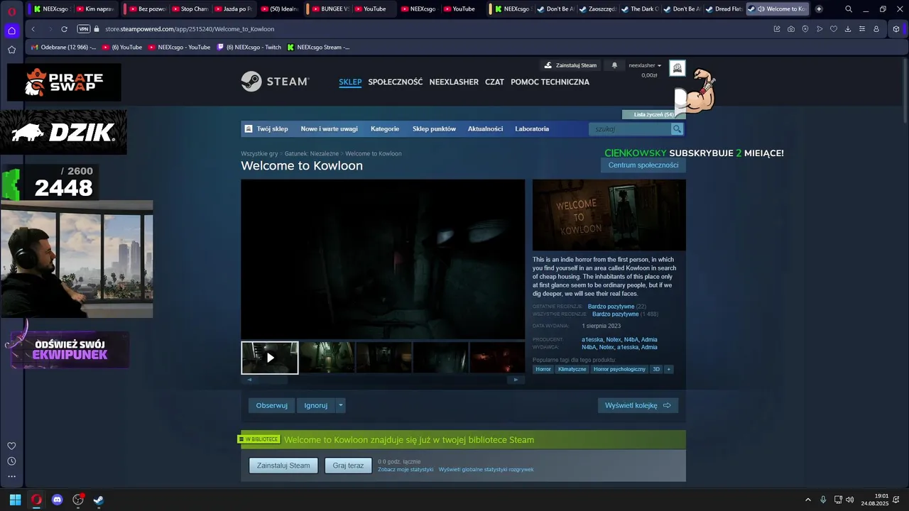Viewport: 909px width, 511px height.
Task: Open the ad blocker shield icon
Action: tap(805, 29)
